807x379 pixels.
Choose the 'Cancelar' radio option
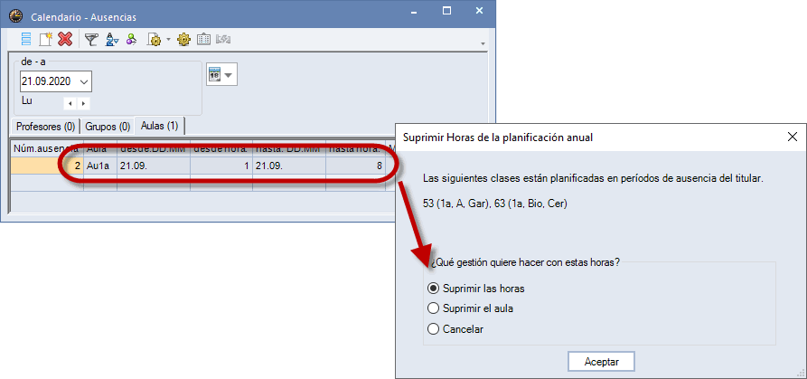[434, 329]
